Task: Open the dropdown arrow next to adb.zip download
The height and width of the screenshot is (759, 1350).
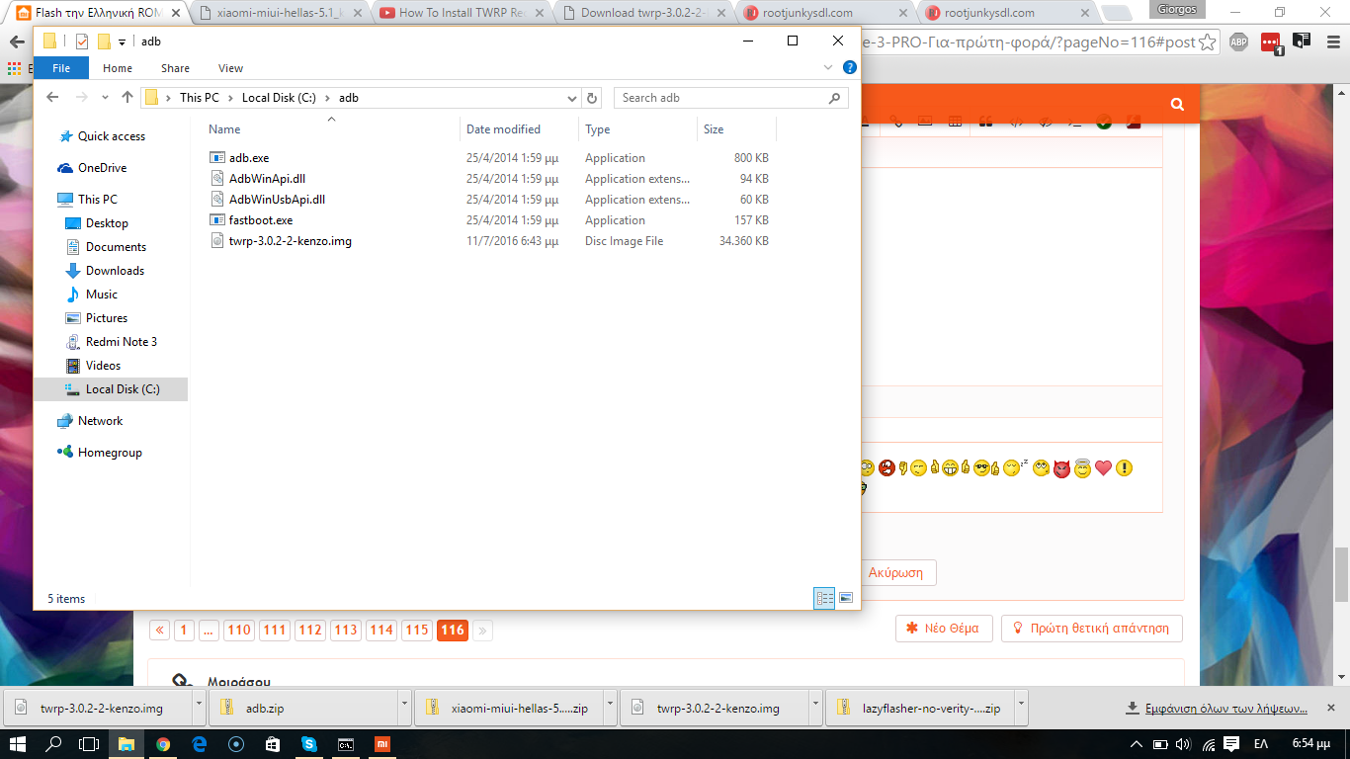Action: point(404,708)
